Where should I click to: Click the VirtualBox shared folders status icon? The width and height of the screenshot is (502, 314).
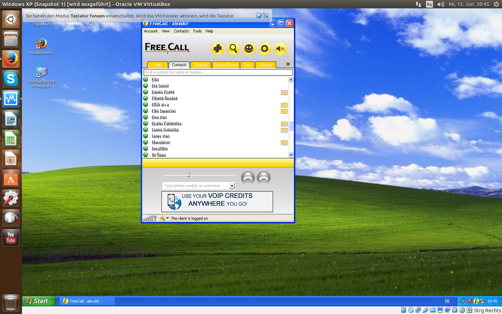click(433, 310)
